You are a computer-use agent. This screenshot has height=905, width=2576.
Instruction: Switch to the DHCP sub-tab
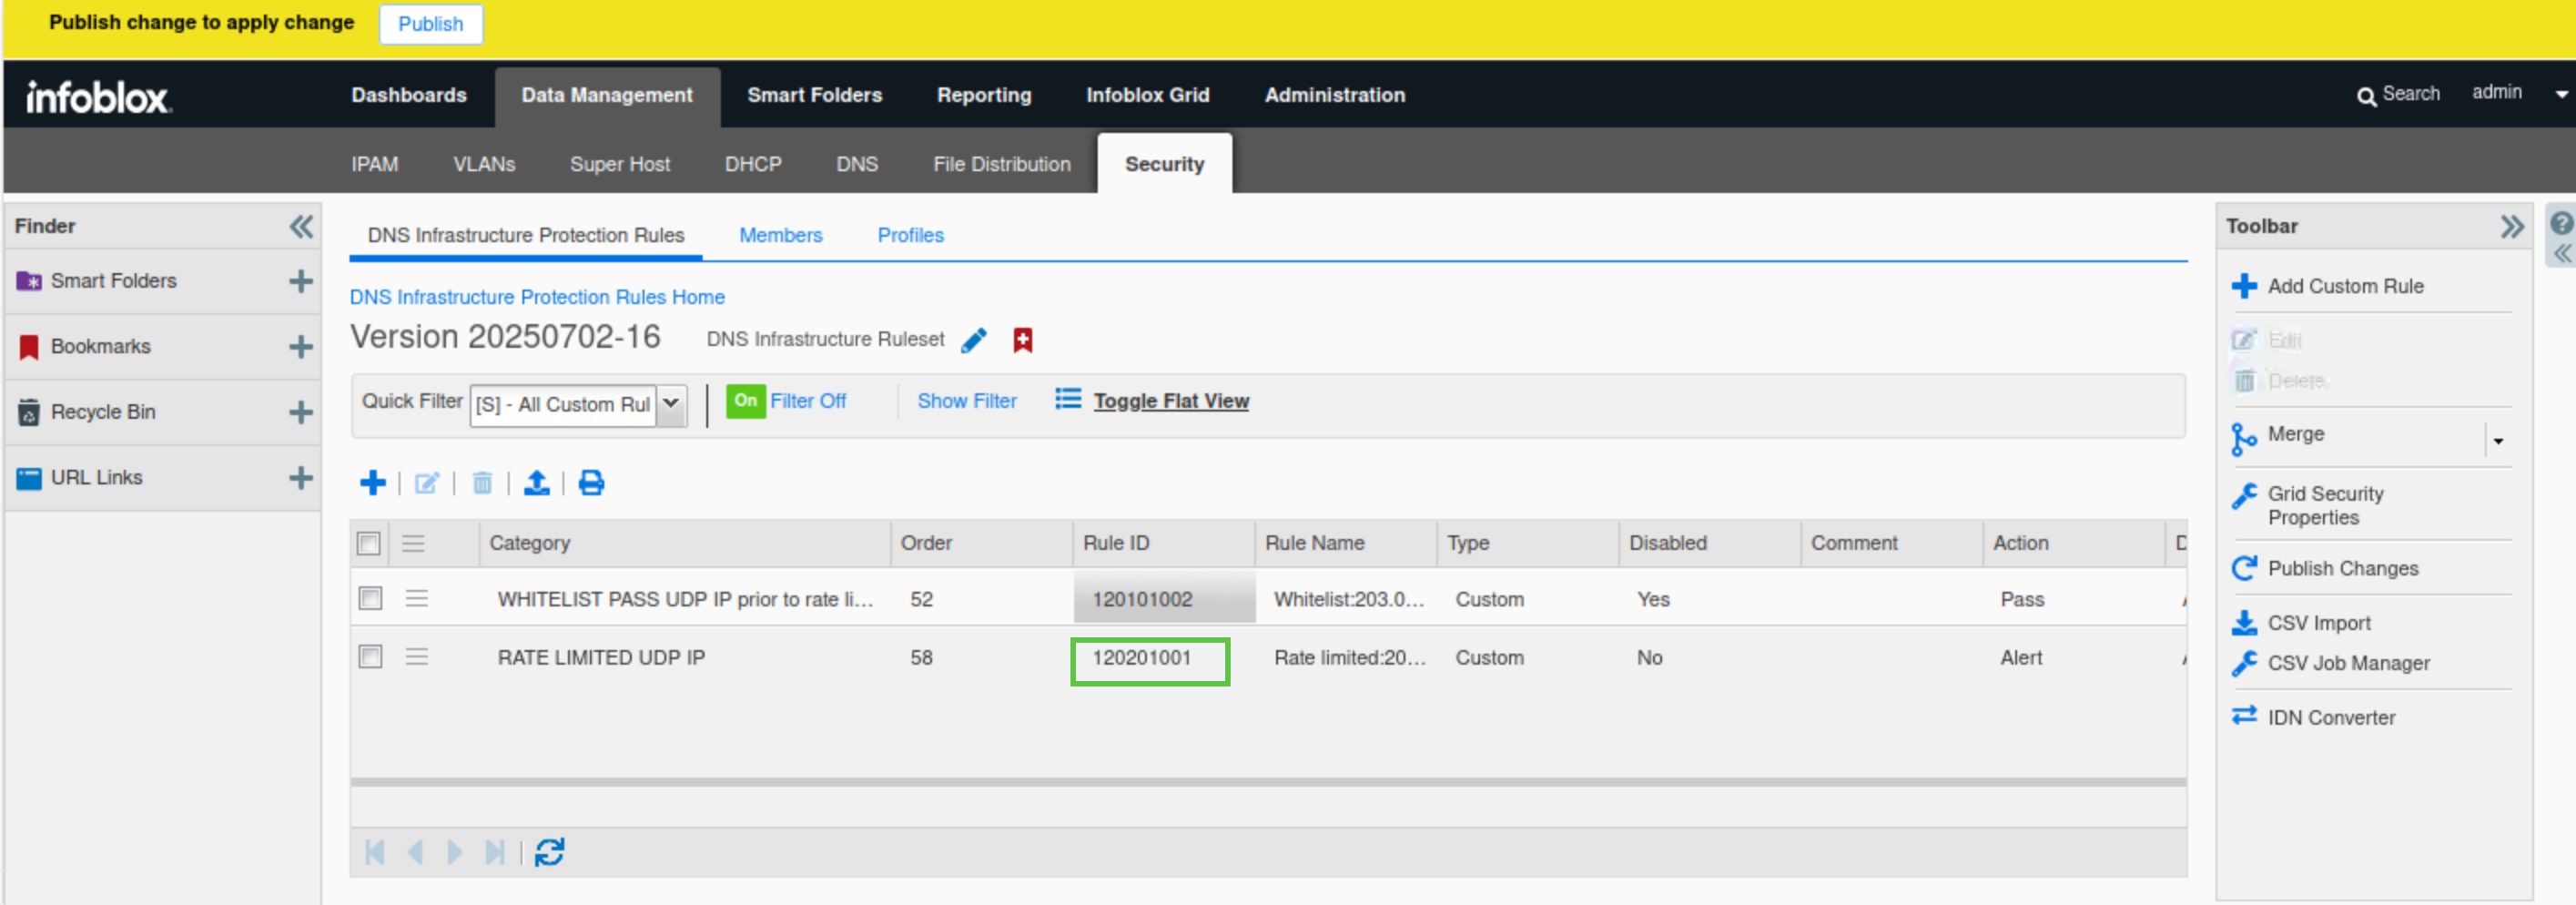click(753, 164)
